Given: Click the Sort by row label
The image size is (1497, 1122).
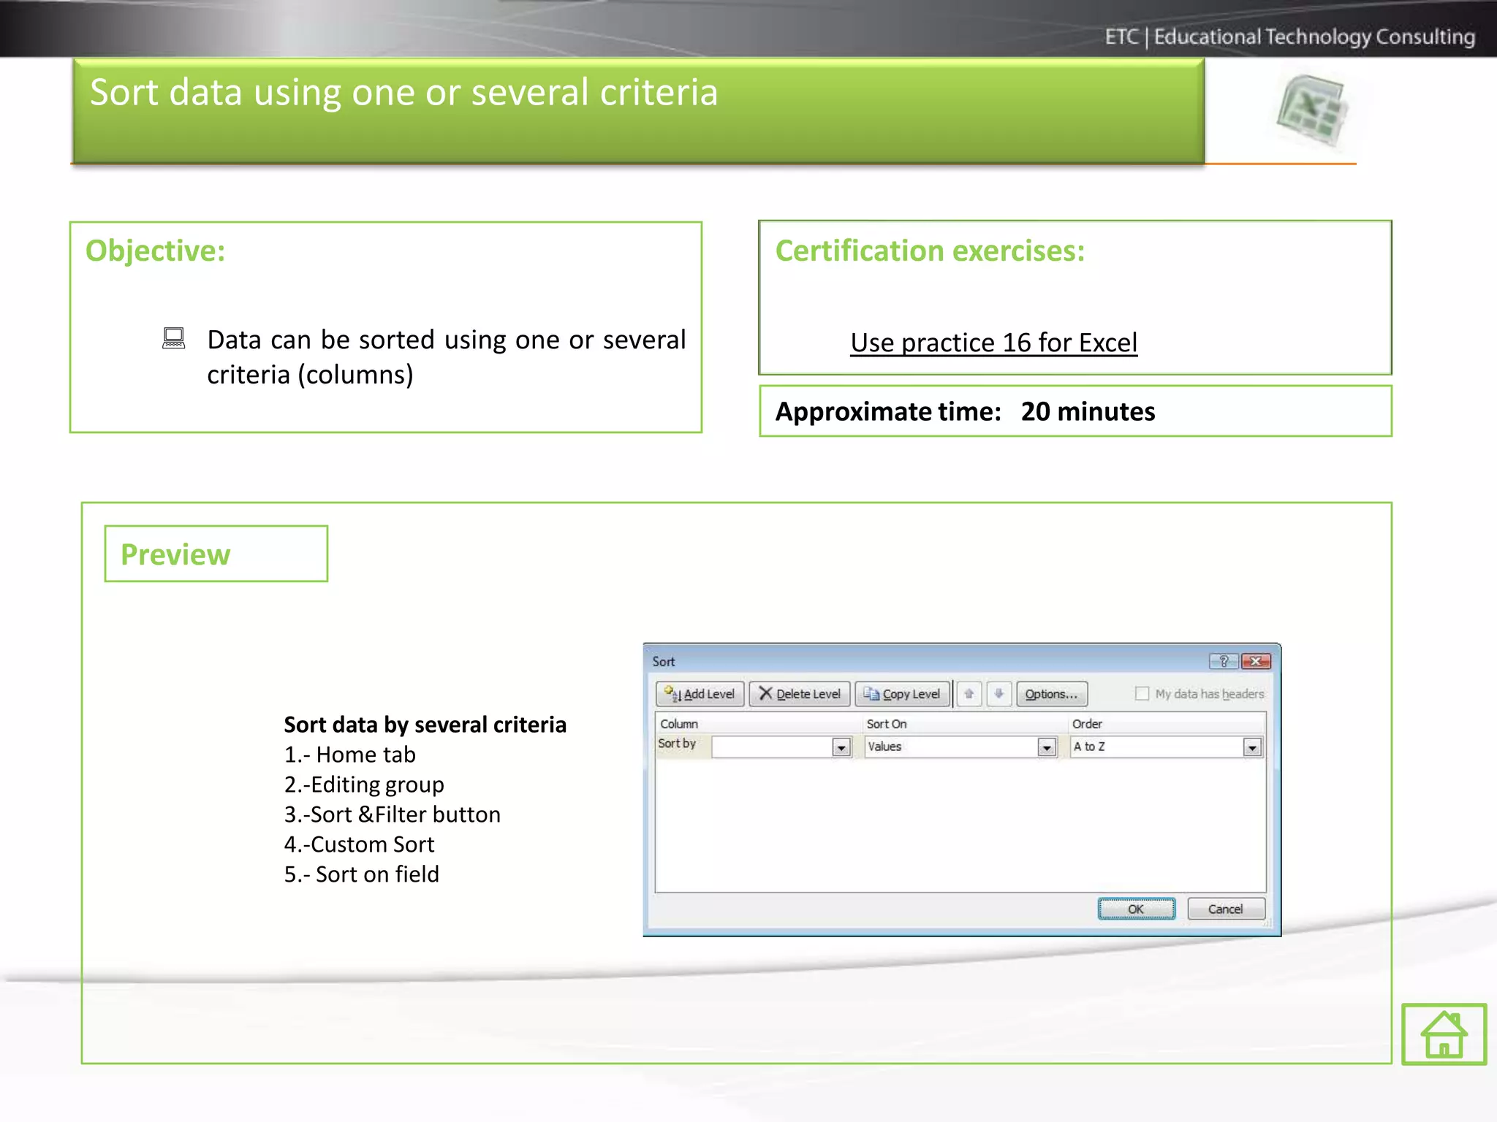Looking at the screenshot, I should (677, 744).
